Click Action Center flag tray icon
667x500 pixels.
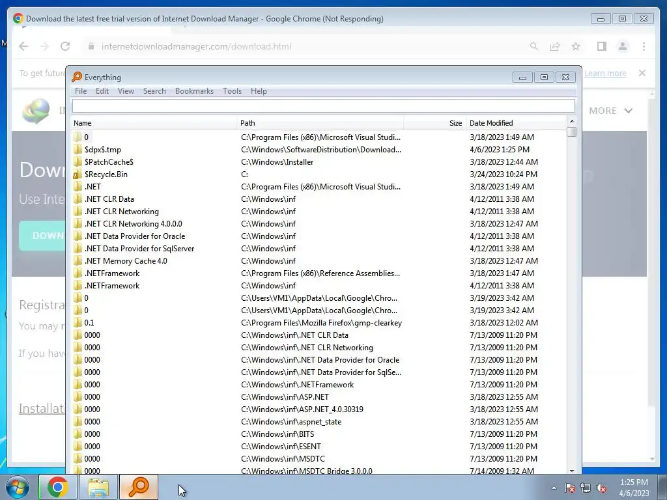click(570, 488)
